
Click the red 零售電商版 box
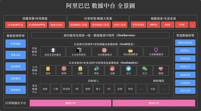tap(139, 25)
